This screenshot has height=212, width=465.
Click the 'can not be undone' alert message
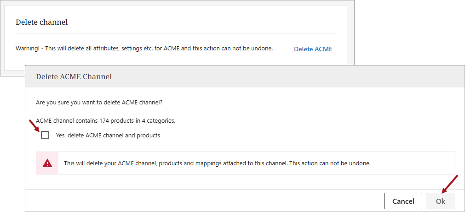[x=217, y=163]
